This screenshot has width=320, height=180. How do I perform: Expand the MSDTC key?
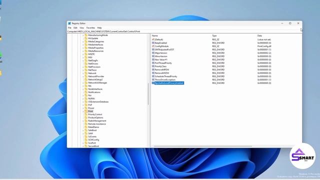(x=83, y=54)
